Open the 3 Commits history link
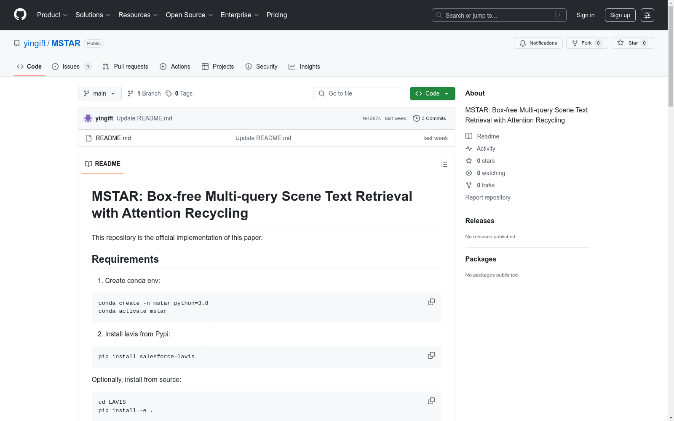The height and width of the screenshot is (421, 674). tap(430, 118)
